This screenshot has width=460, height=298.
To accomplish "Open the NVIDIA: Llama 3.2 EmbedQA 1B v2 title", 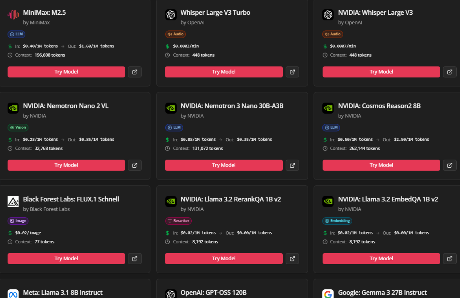I will 388,199.
